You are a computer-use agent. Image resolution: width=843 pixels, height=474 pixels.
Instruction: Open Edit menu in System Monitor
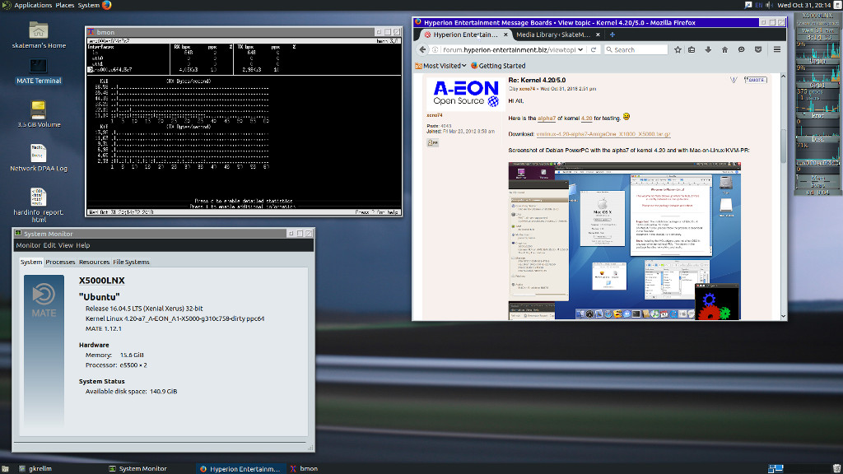pyautogui.click(x=49, y=245)
